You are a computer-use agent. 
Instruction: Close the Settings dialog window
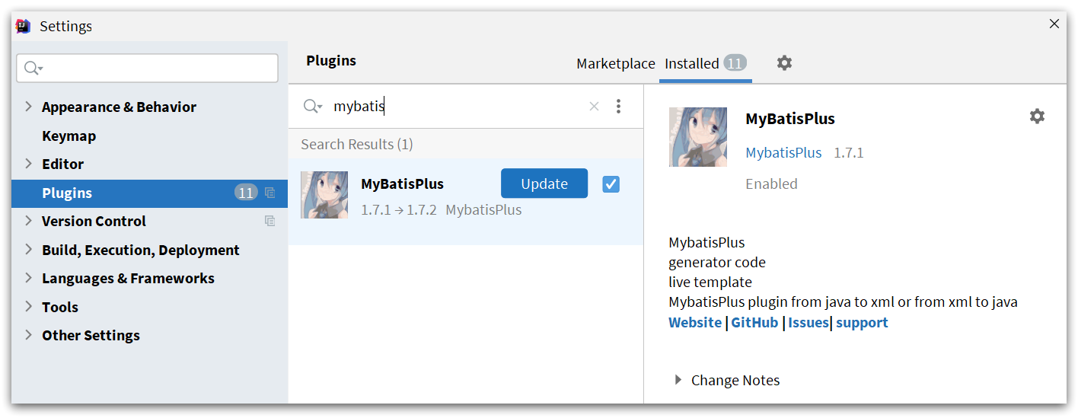[1054, 24]
